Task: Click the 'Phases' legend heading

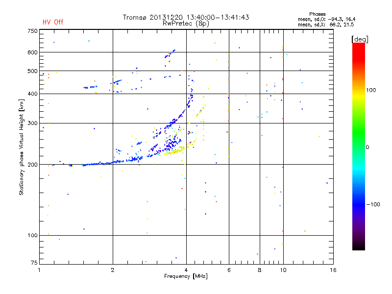Action: tap(317, 14)
